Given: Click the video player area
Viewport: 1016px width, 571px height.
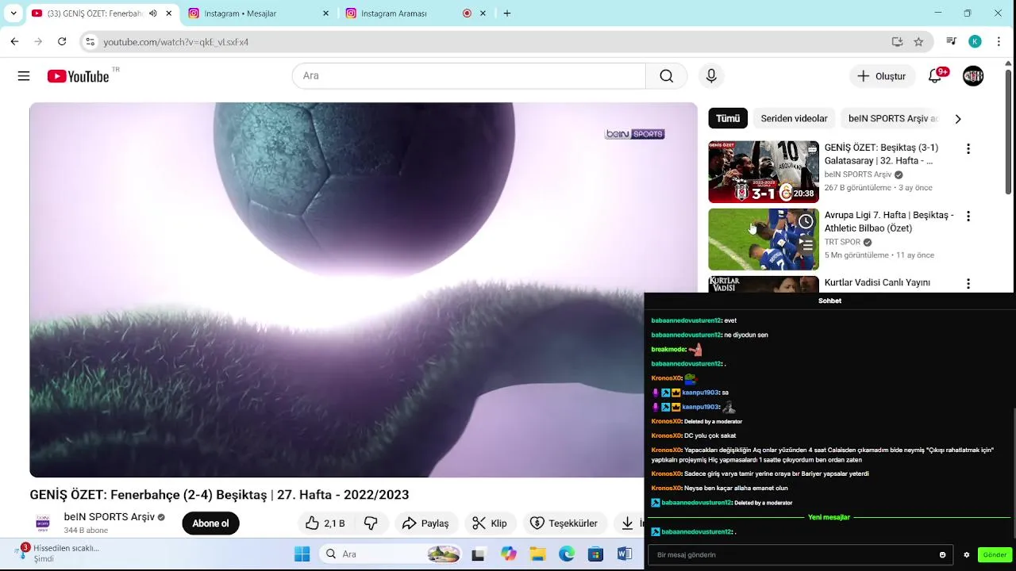Looking at the screenshot, I should point(364,289).
